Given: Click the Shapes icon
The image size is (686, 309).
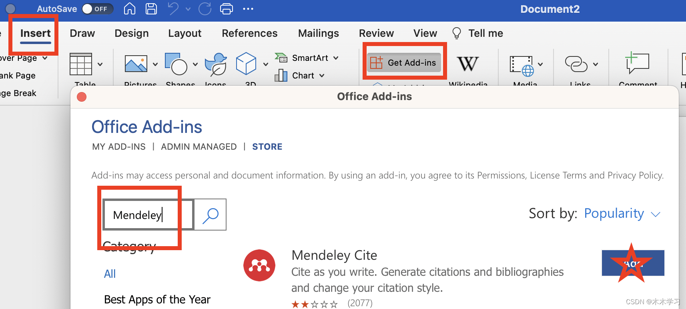Looking at the screenshot, I should click(176, 64).
